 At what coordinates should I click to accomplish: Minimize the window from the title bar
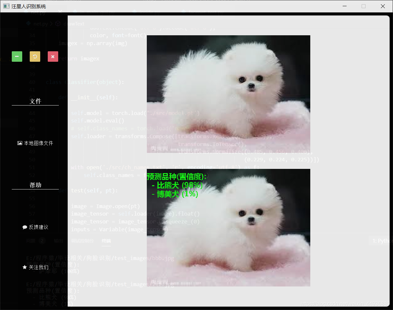(344, 6)
